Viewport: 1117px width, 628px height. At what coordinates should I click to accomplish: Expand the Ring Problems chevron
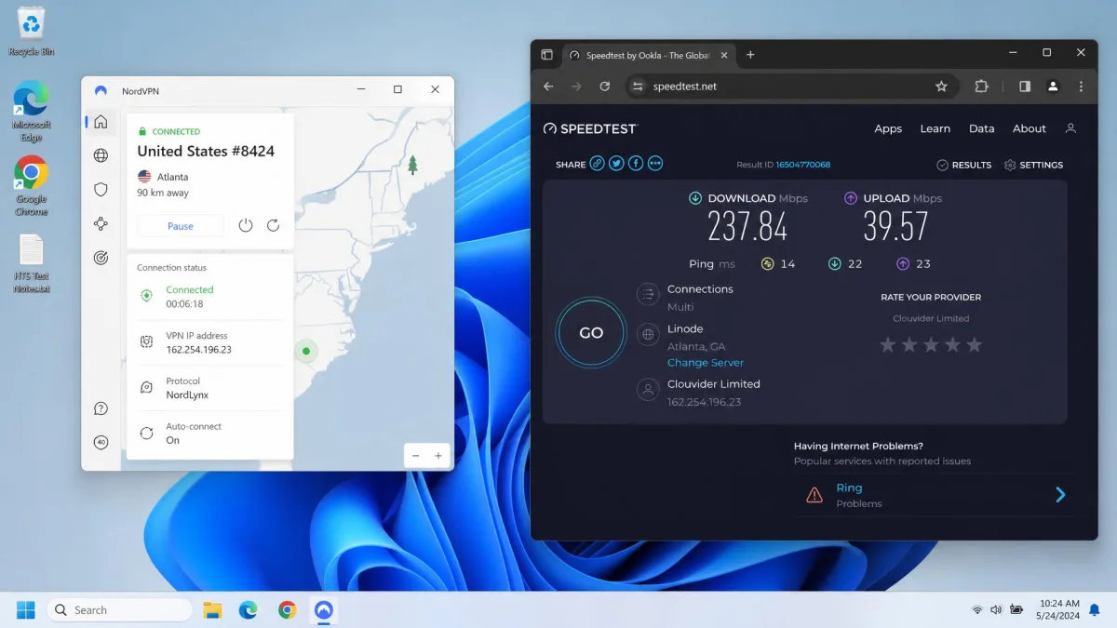[1060, 495]
